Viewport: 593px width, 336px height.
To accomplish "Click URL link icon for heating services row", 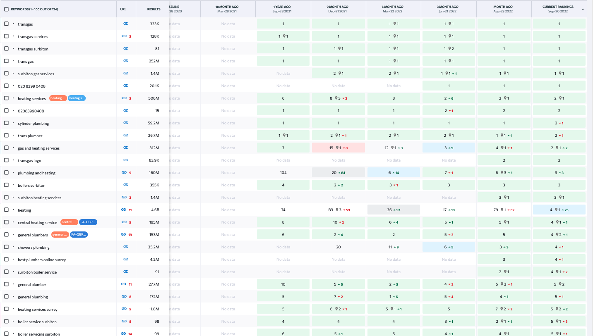I will click(x=124, y=98).
